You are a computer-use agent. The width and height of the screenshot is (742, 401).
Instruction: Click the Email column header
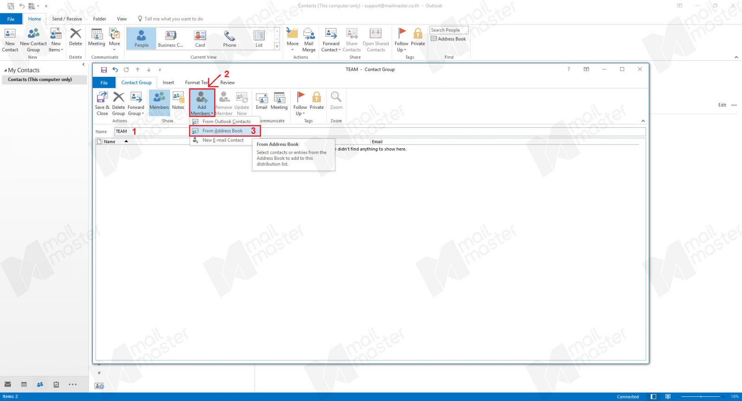click(x=377, y=142)
